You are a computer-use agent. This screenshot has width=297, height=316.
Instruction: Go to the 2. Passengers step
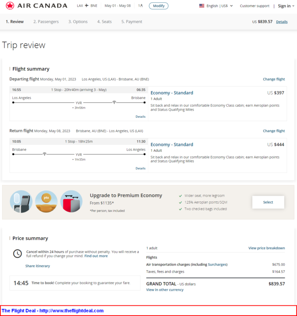click(46, 22)
